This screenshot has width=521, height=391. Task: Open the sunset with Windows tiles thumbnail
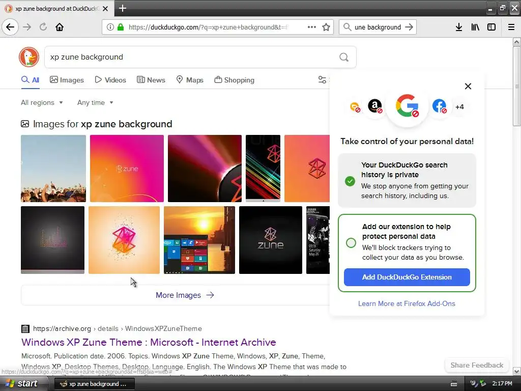199,240
